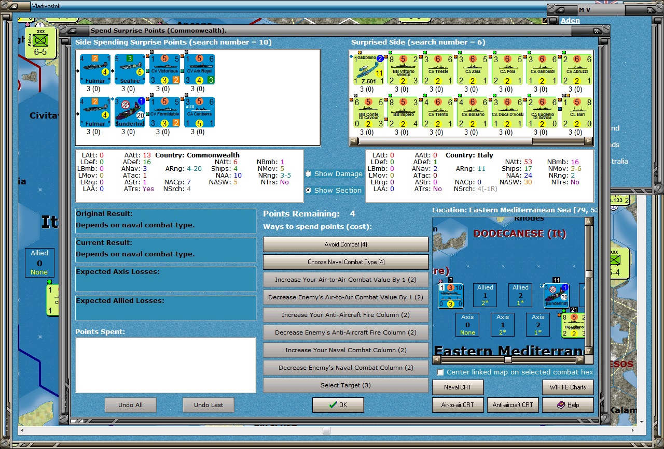Select the CV Victorious carrier counter

coord(164,69)
